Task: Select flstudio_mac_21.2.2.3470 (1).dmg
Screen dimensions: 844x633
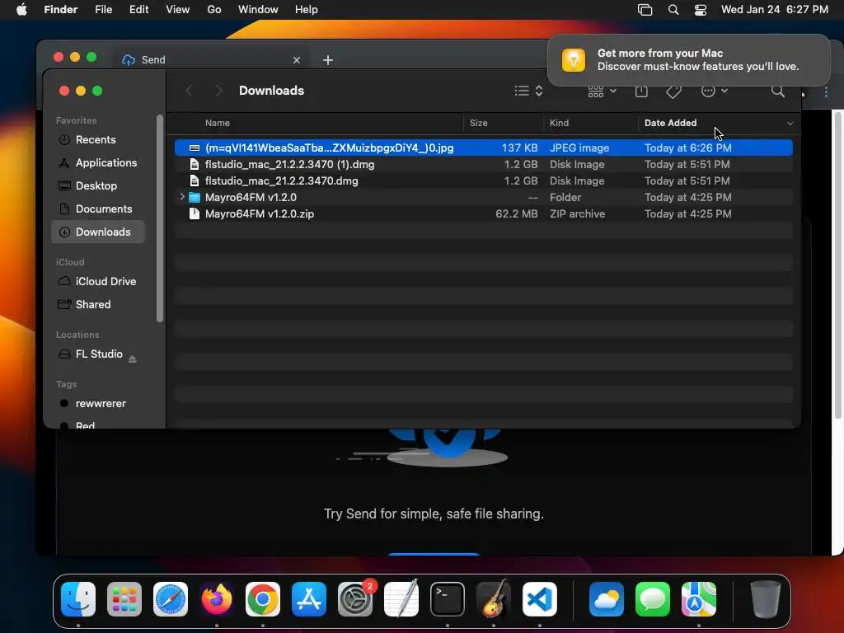Action: pos(483,165)
